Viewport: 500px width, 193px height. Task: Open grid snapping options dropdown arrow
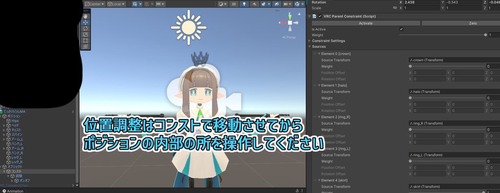coord(140,4)
